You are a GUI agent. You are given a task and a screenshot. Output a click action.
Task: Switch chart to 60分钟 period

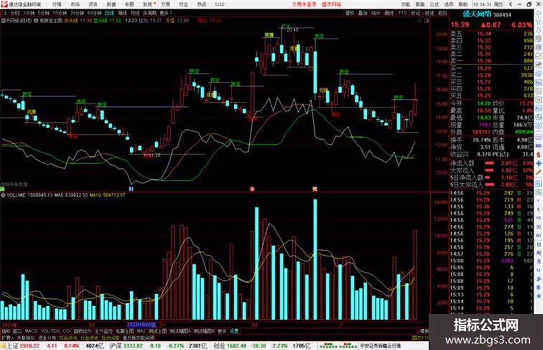point(94,13)
